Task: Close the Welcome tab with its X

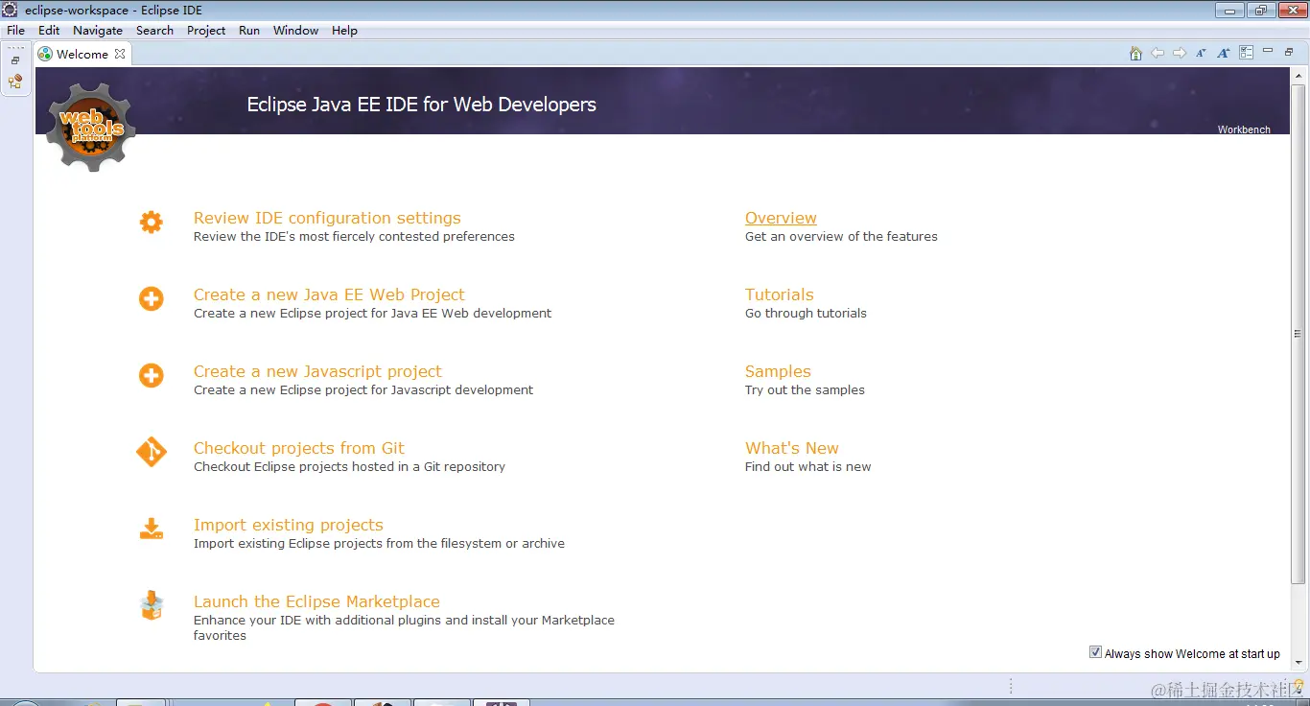Action: click(x=120, y=54)
